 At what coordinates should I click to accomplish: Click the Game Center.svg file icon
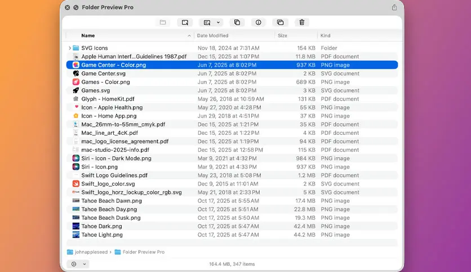76,74
